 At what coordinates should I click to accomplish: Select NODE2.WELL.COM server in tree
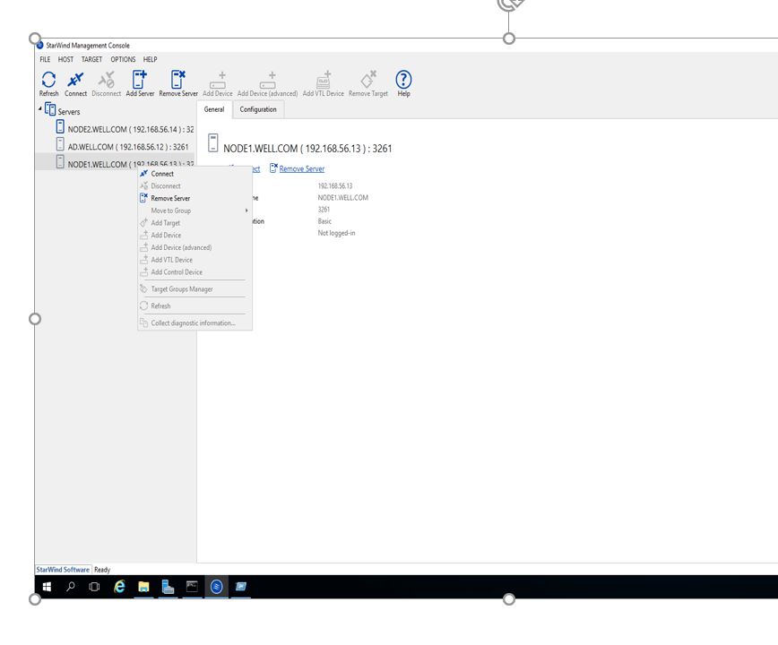tap(125, 129)
